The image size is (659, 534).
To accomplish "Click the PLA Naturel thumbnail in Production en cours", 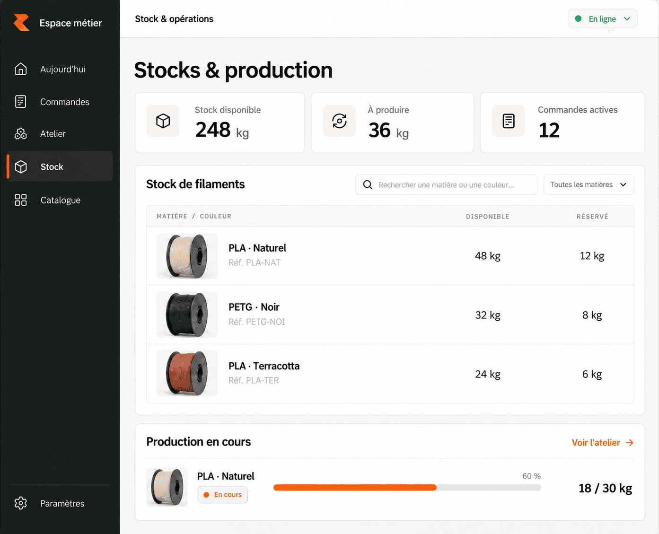I will (167, 487).
